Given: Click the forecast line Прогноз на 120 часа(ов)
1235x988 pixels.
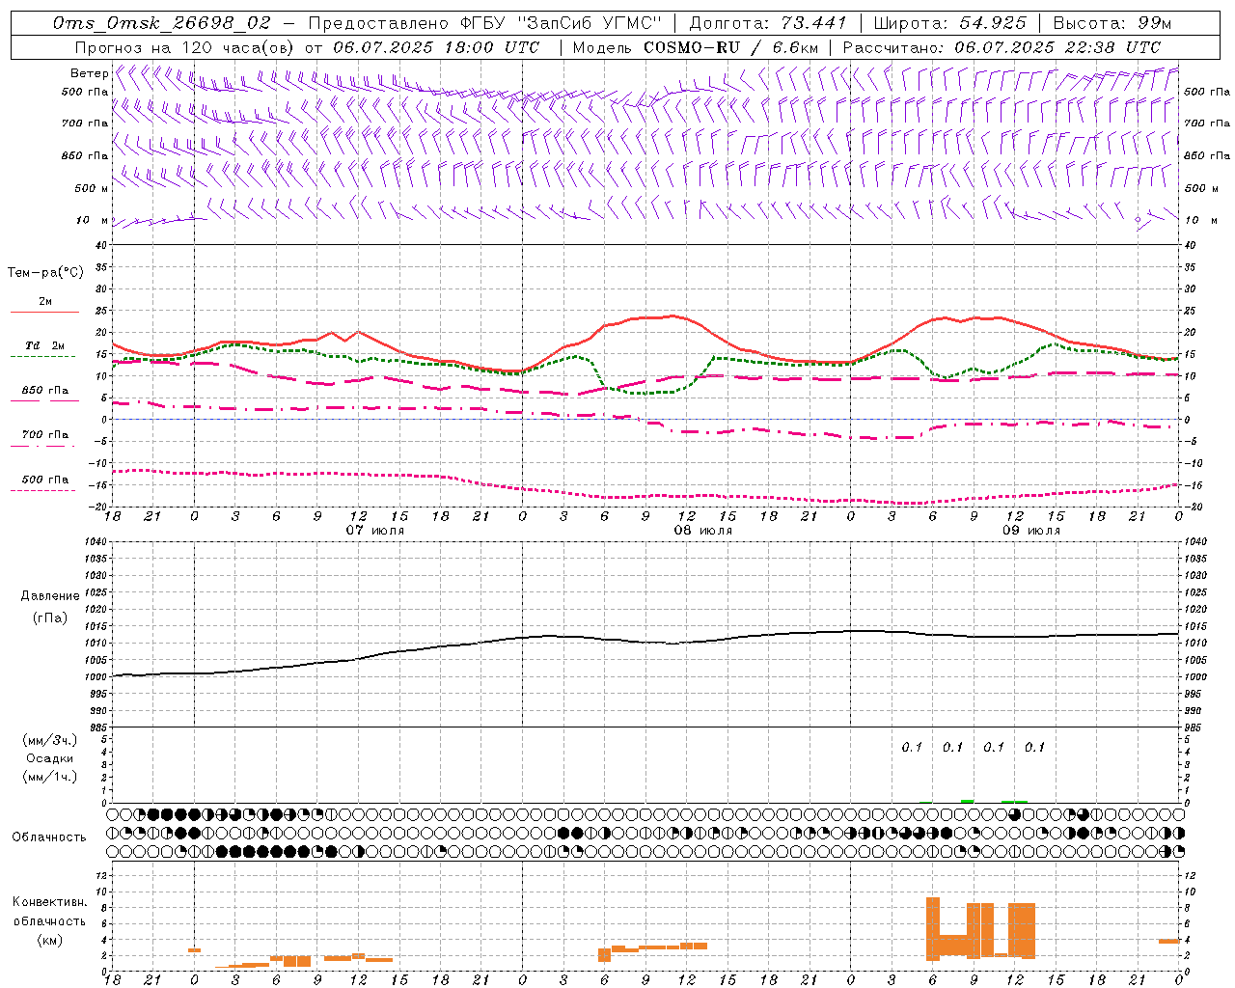Looking at the screenshot, I should 185,47.
